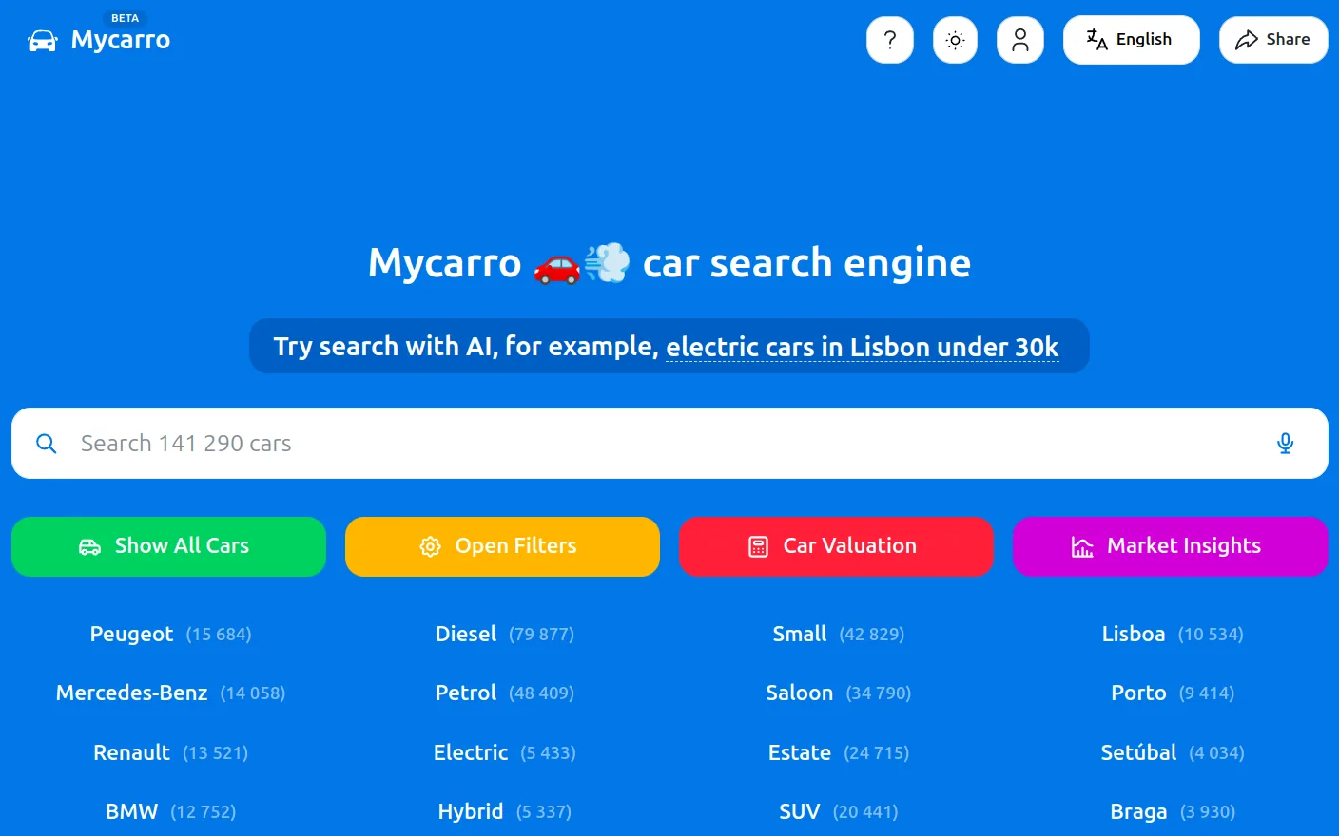Viewport: 1339px width, 836px height.
Task: Click the gear icon in Open Filters
Action: [430, 547]
